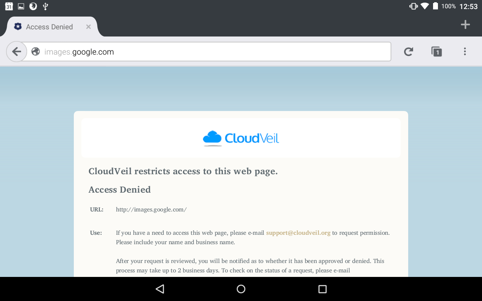
Task: Add a new tab with plus icon
Action: 465,25
